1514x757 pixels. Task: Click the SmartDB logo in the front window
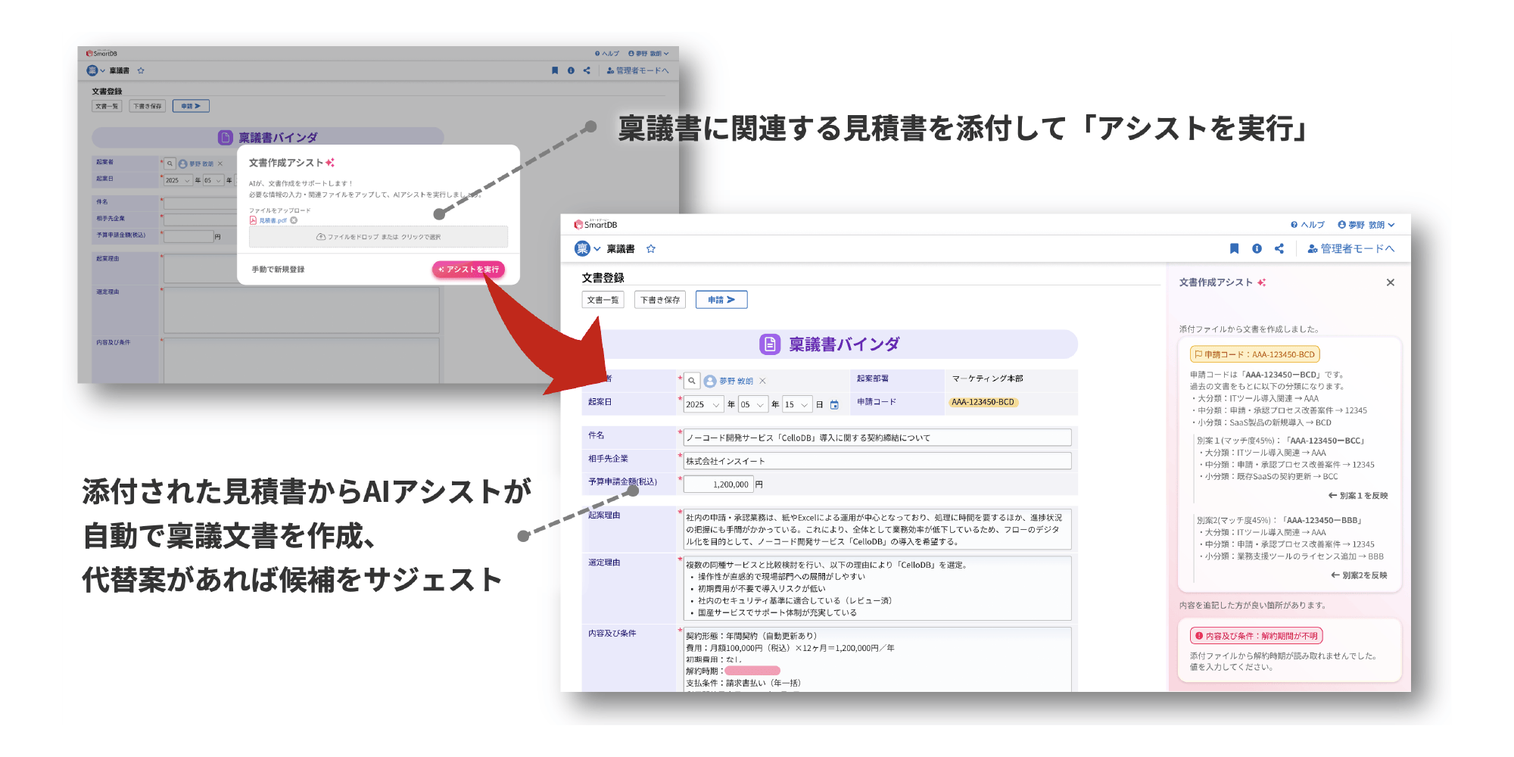tap(596, 225)
